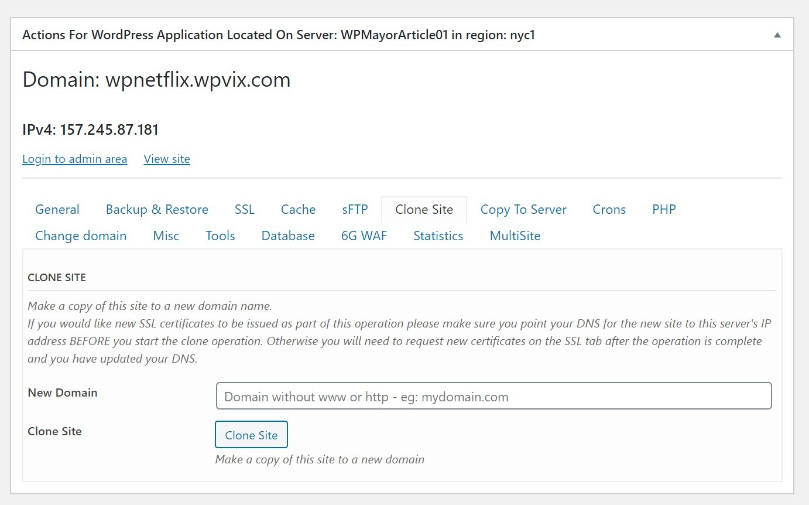Open the 6G WAF tab
Image resolution: width=809 pixels, height=505 pixels.
point(364,236)
